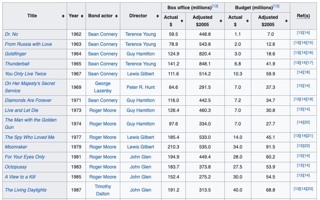
Task: Open From Russia with Love link
Action: point(29,44)
